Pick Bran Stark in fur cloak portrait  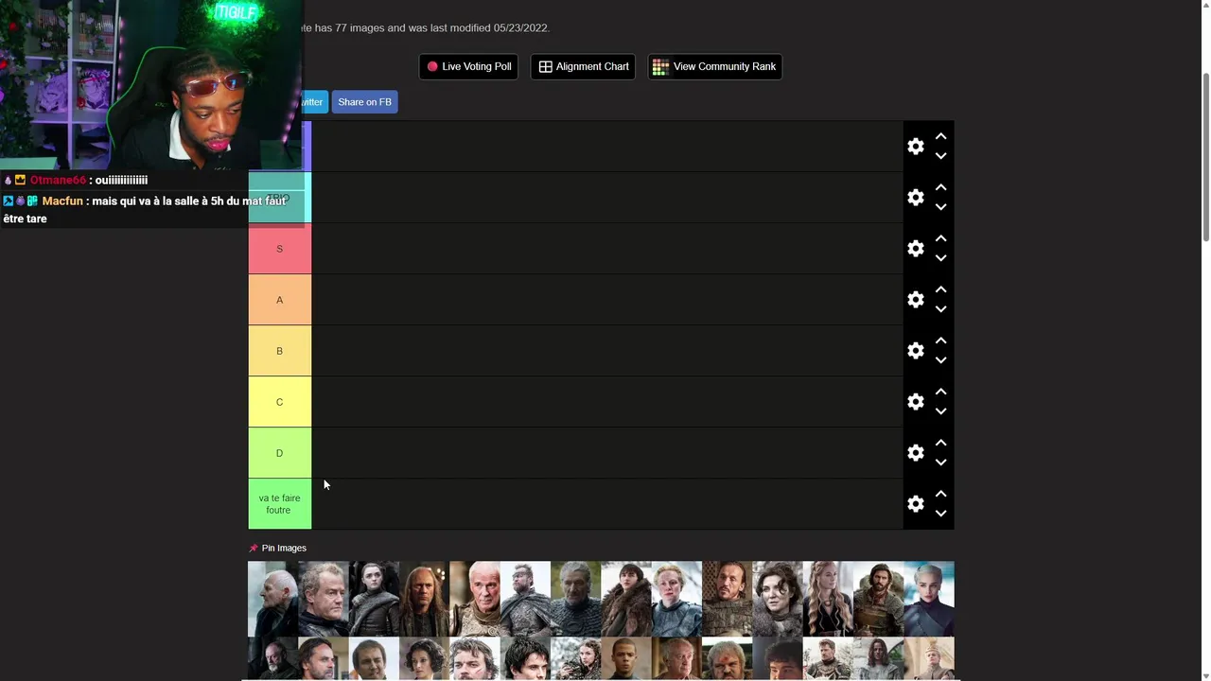pos(625,599)
